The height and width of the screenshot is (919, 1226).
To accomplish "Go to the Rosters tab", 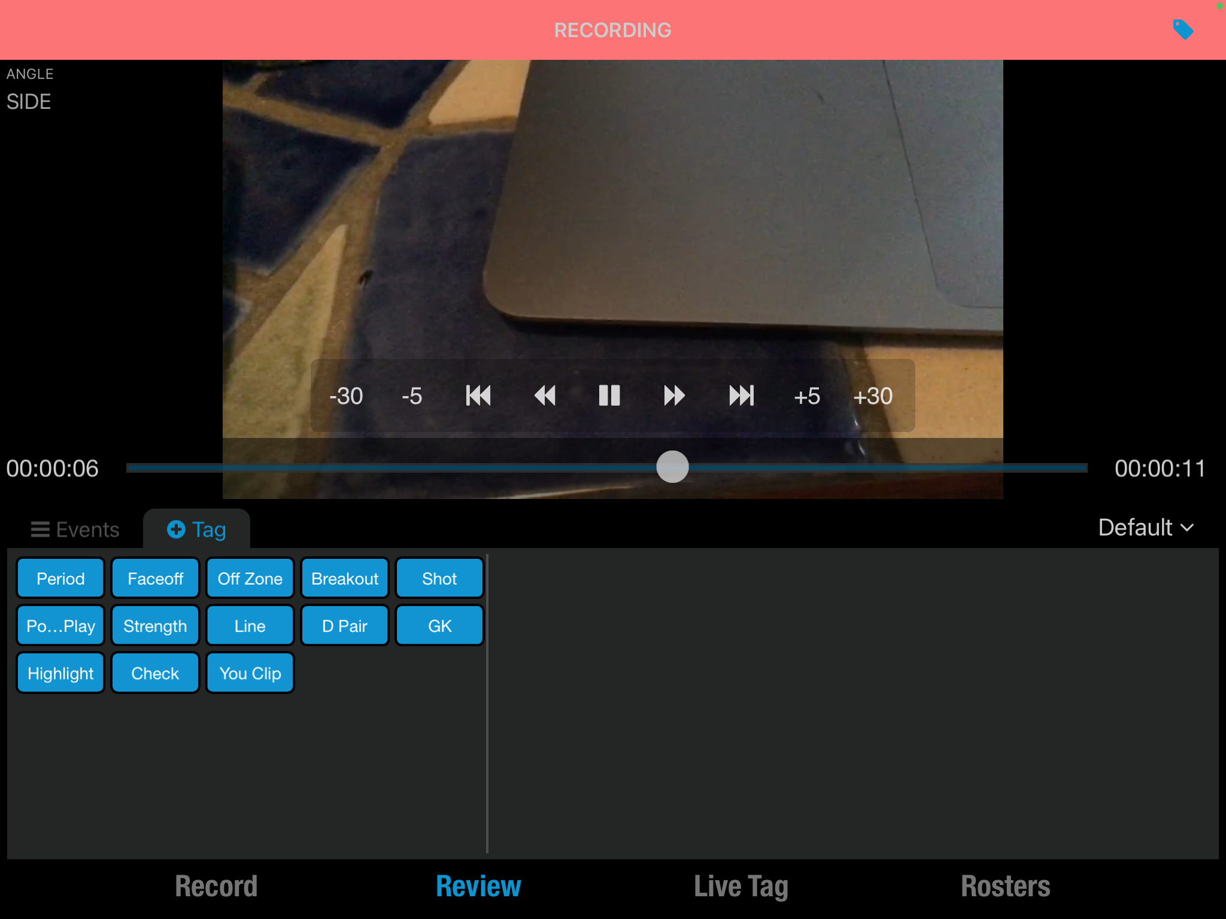I will (x=1005, y=886).
